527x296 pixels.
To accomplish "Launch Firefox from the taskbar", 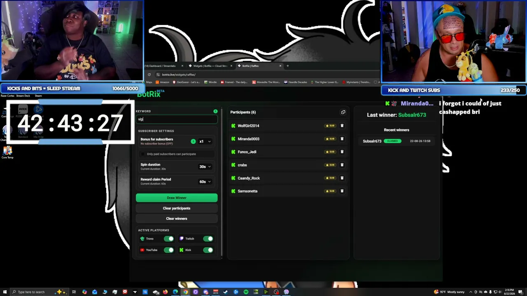I will (x=165, y=292).
